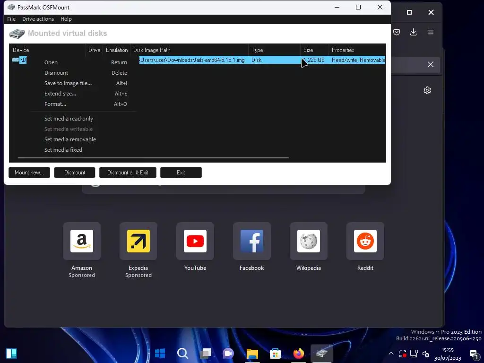Open the Amazon shortcut tile
The height and width of the screenshot is (363, 484).
(82, 241)
